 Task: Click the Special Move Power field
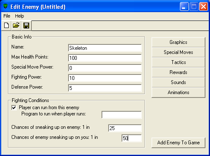pyautogui.click(x=105, y=68)
